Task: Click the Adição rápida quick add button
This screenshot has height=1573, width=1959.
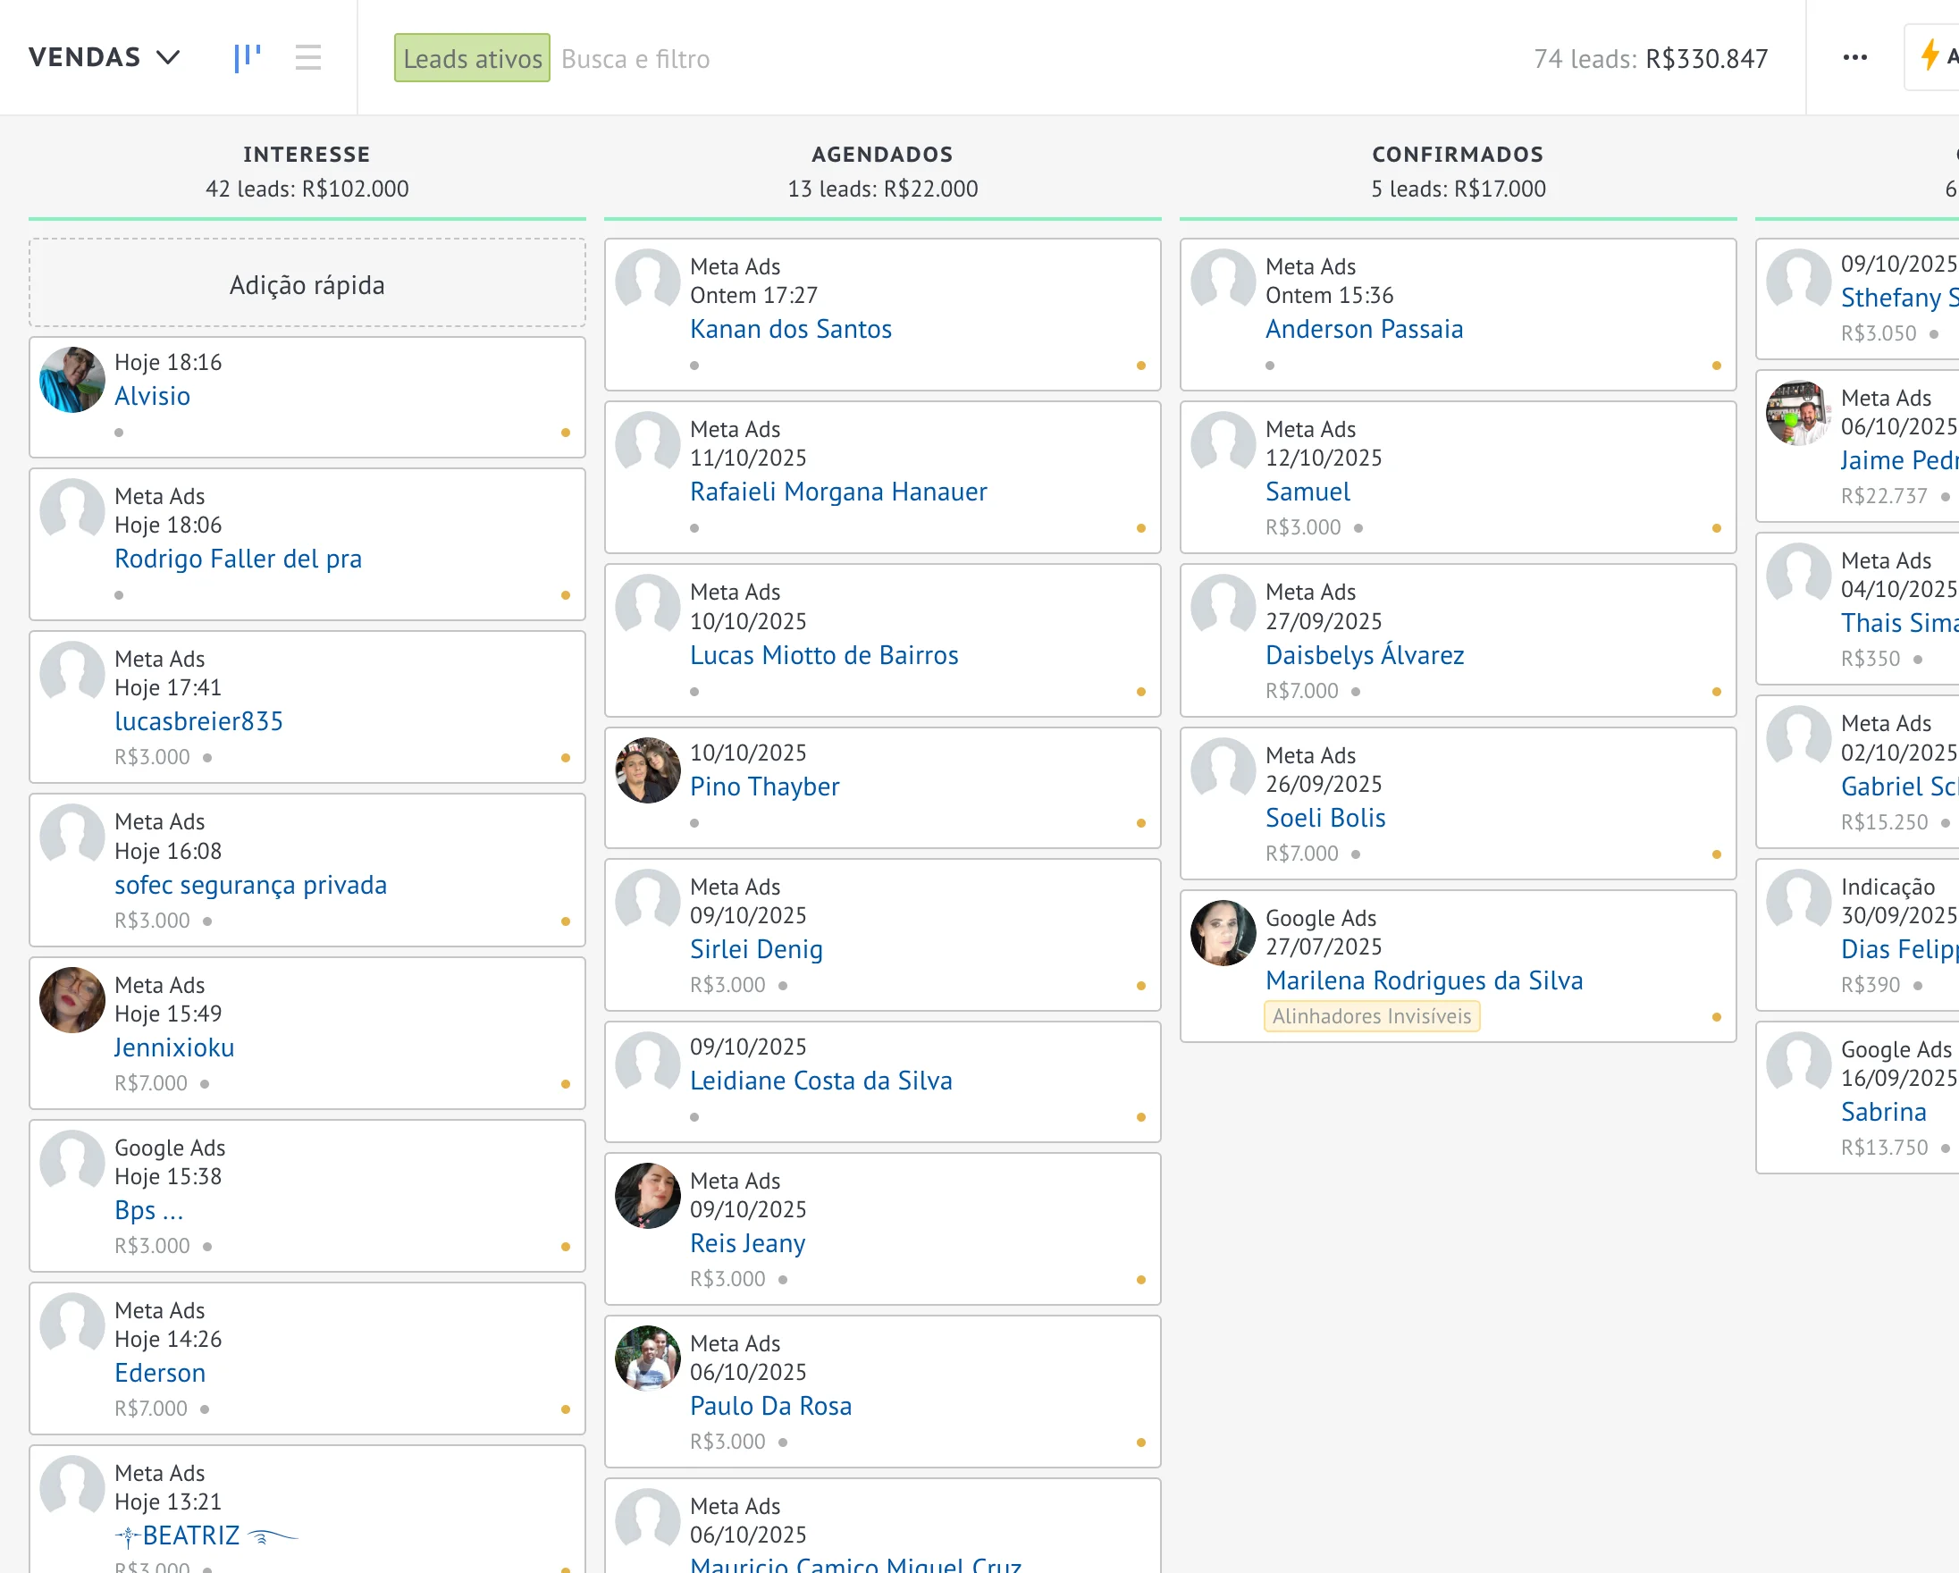Action: (x=307, y=283)
